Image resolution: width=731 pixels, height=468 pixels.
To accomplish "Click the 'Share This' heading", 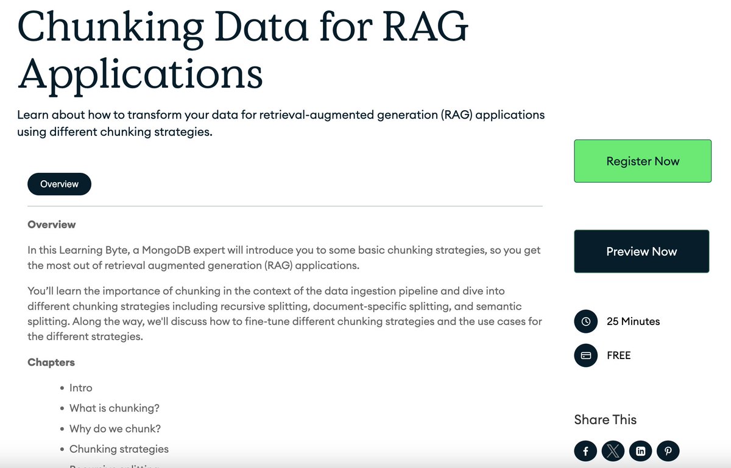I will point(605,419).
